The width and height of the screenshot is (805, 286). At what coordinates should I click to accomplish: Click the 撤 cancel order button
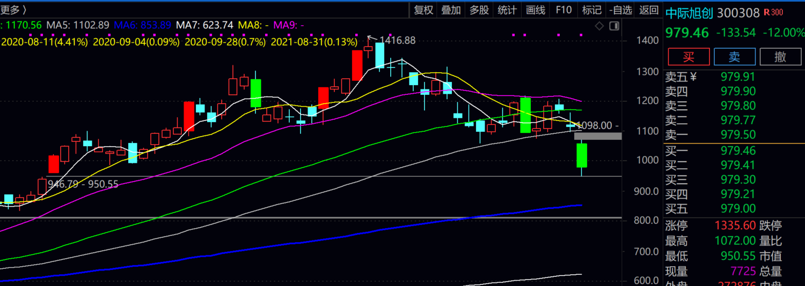tap(781, 57)
